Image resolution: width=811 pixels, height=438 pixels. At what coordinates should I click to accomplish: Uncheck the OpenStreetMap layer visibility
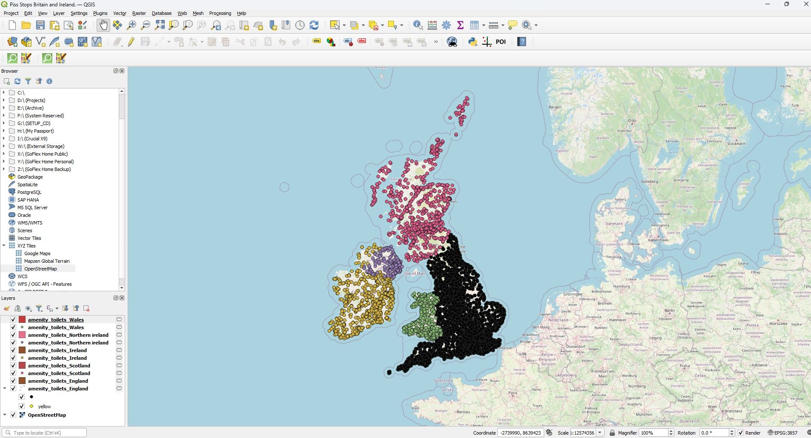click(13, 414)
